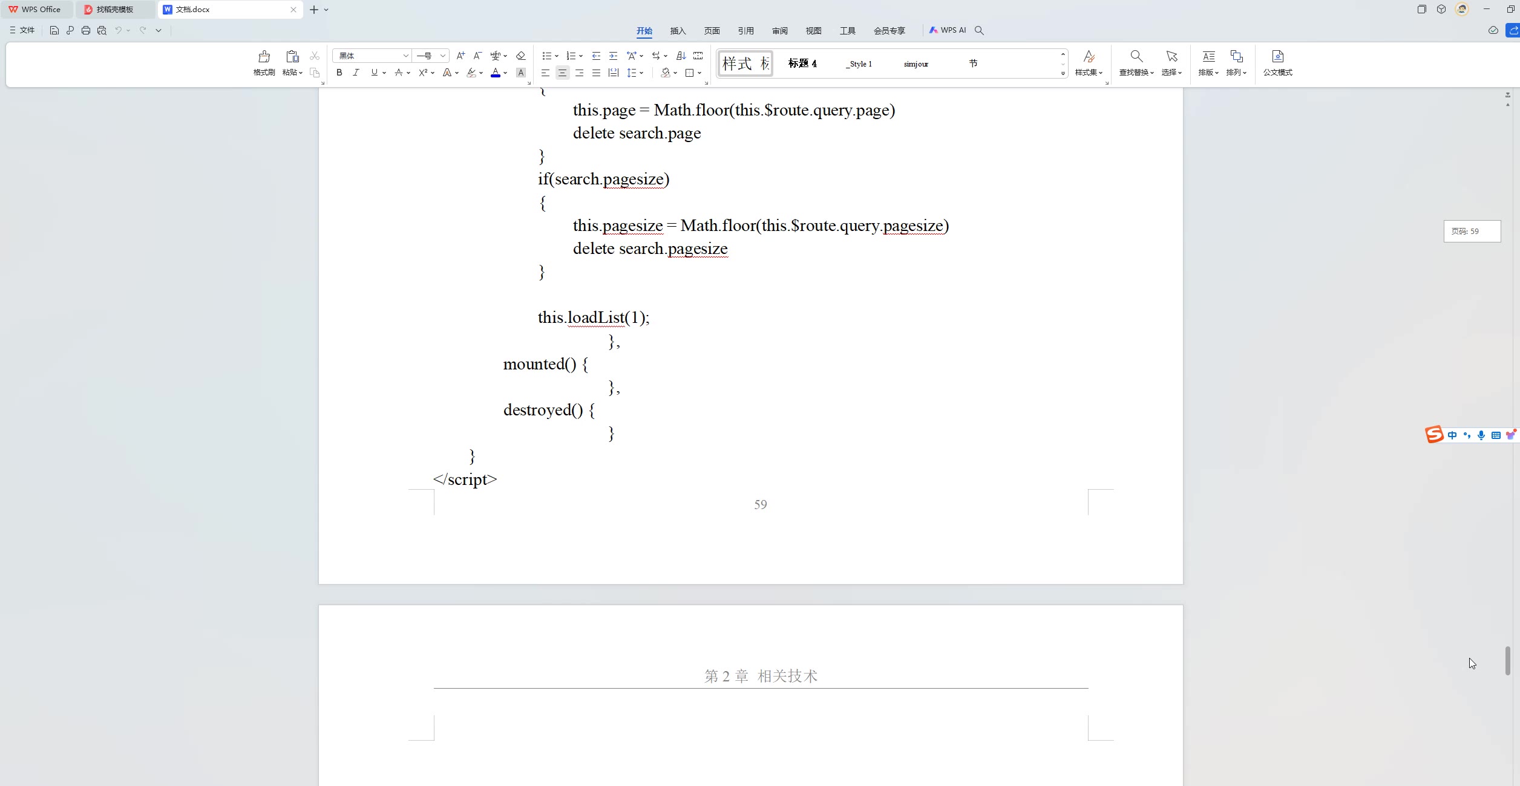Click the decrease indent icon
This screenshot has width=1520, height=786.
click(596, 56)
